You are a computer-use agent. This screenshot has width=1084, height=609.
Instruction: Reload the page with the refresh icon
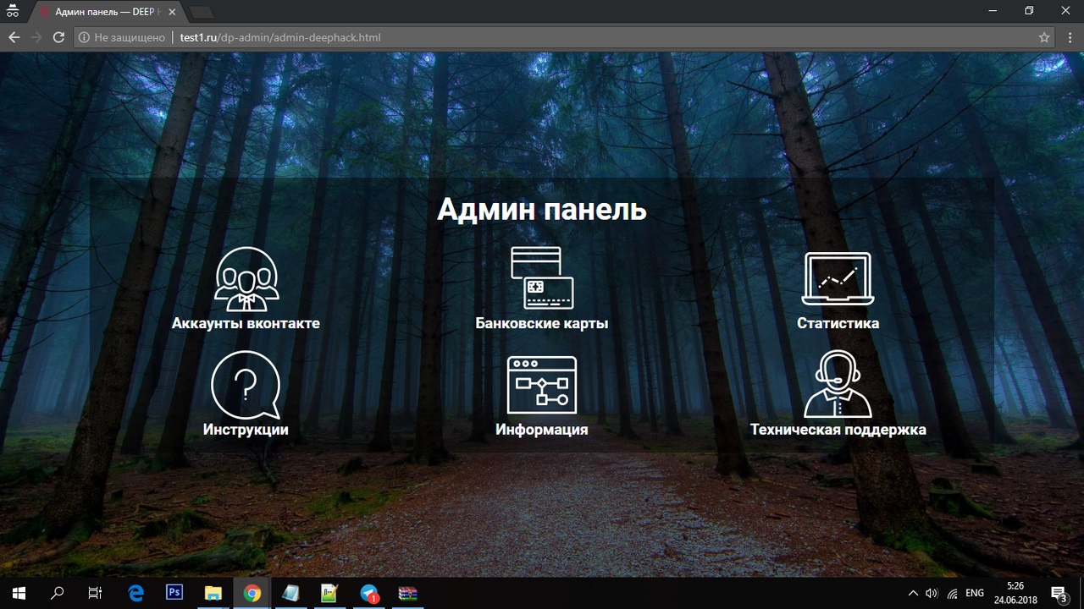58,38
